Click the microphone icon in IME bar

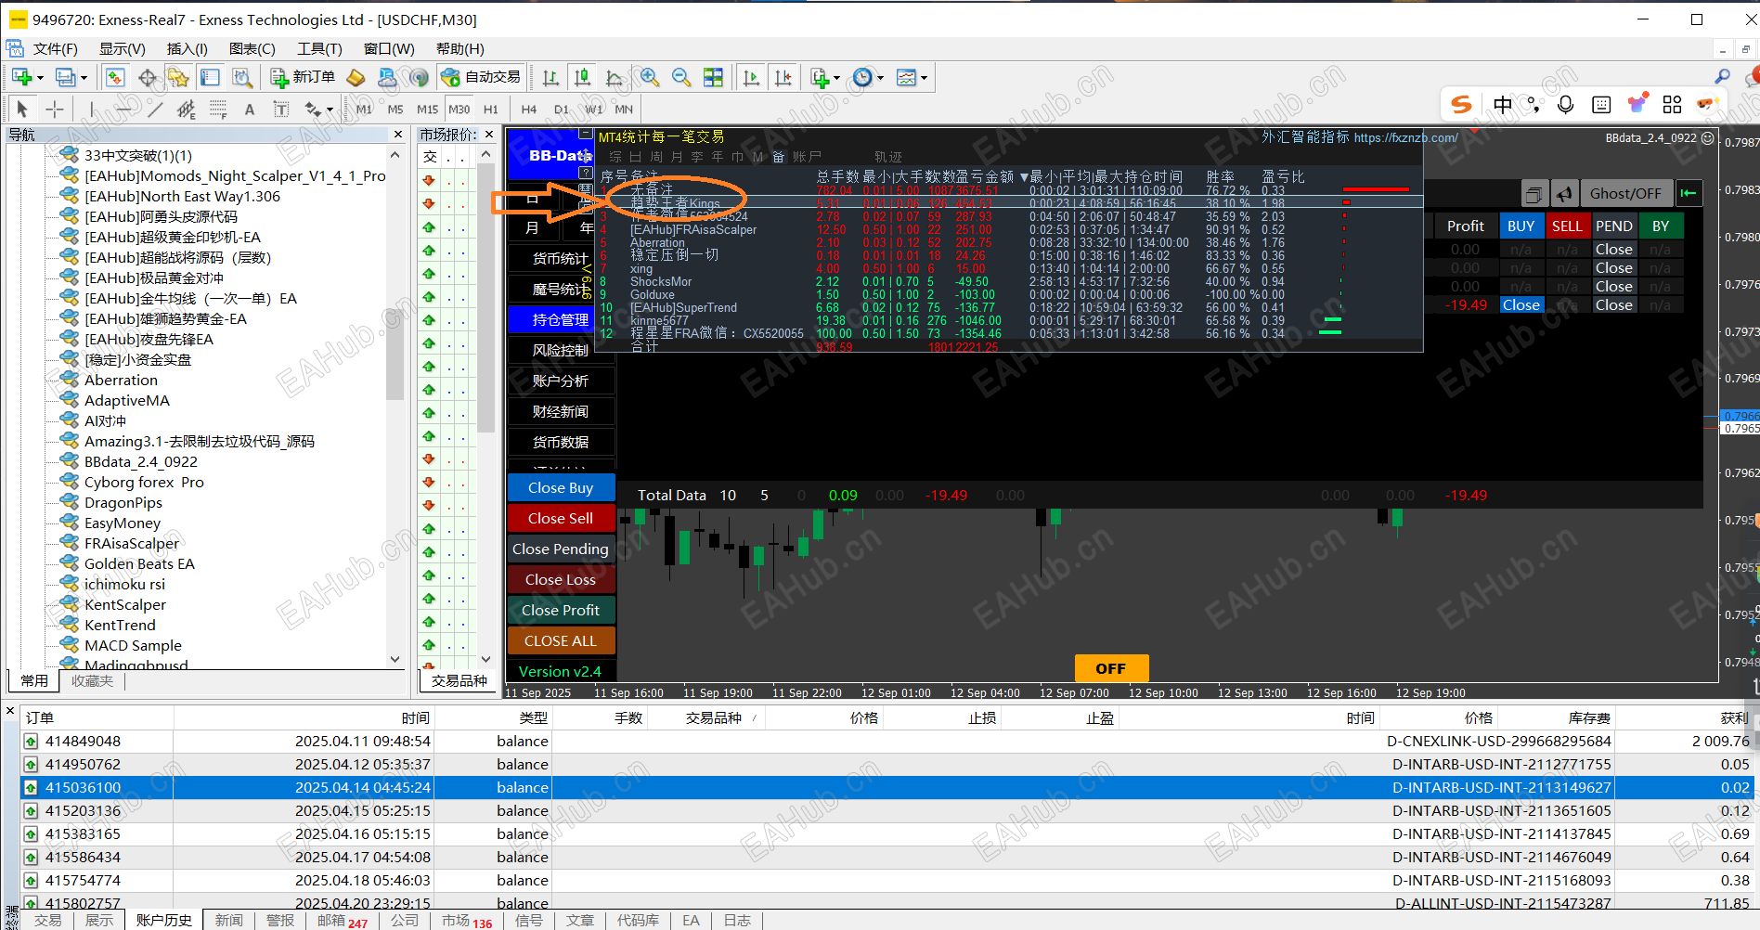[1565, 105]
